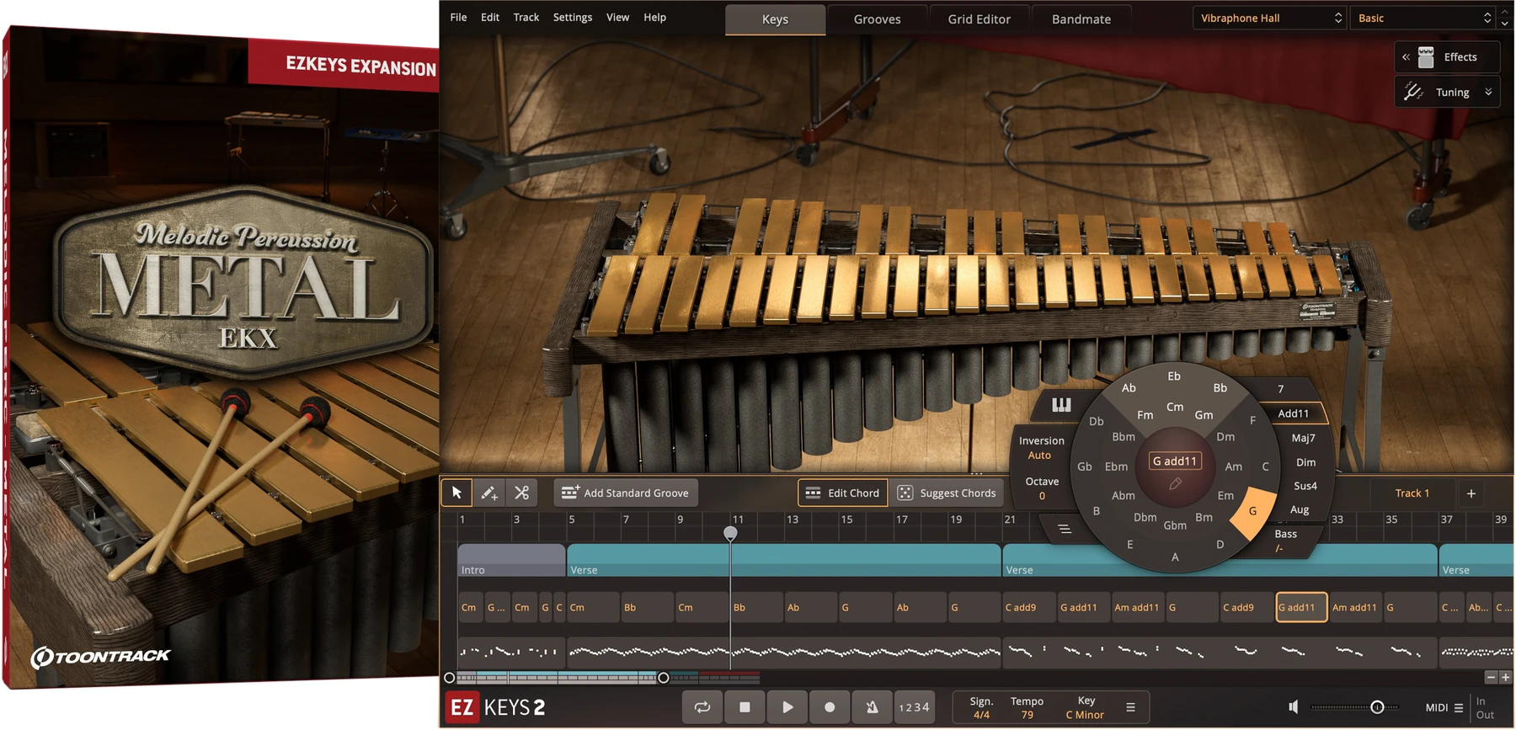Open the Effects panel
Image resolution: width=1516 pixels, height=730 pixels.
[x=1448, y=57]
